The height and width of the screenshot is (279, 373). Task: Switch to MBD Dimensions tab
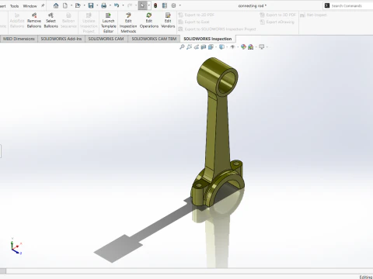19,39
